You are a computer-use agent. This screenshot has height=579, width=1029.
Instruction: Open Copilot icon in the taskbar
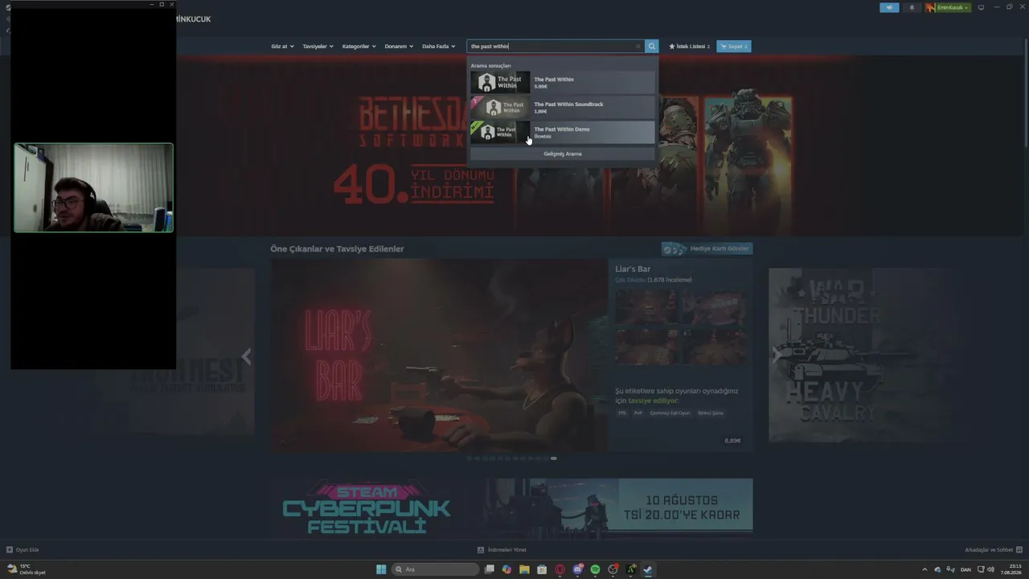tap(506, 569)
